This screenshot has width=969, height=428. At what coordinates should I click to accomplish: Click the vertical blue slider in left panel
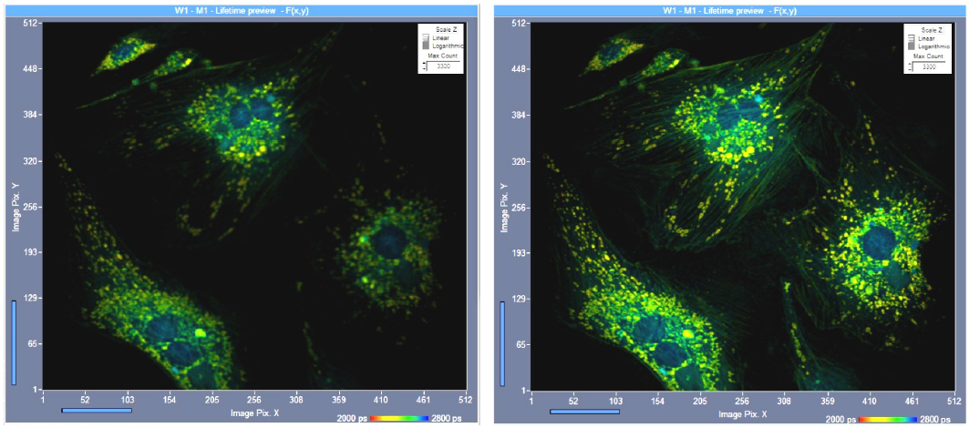[14, 342]
